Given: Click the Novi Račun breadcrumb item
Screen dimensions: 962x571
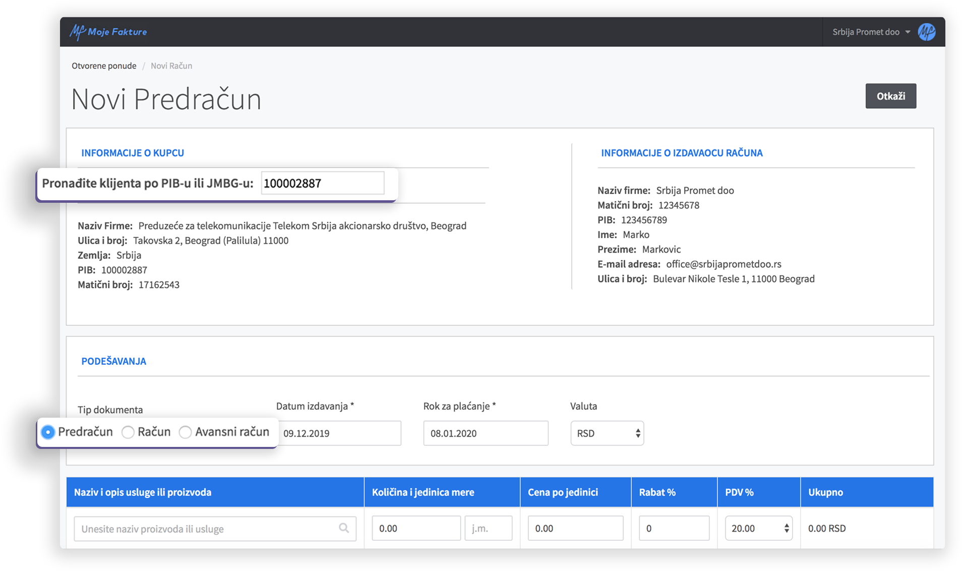Looking at the screenshot, I should 171,66.
